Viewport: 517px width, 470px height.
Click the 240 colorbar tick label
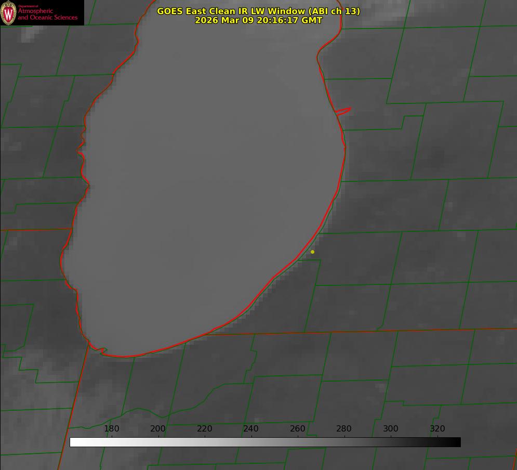point(251,429)
